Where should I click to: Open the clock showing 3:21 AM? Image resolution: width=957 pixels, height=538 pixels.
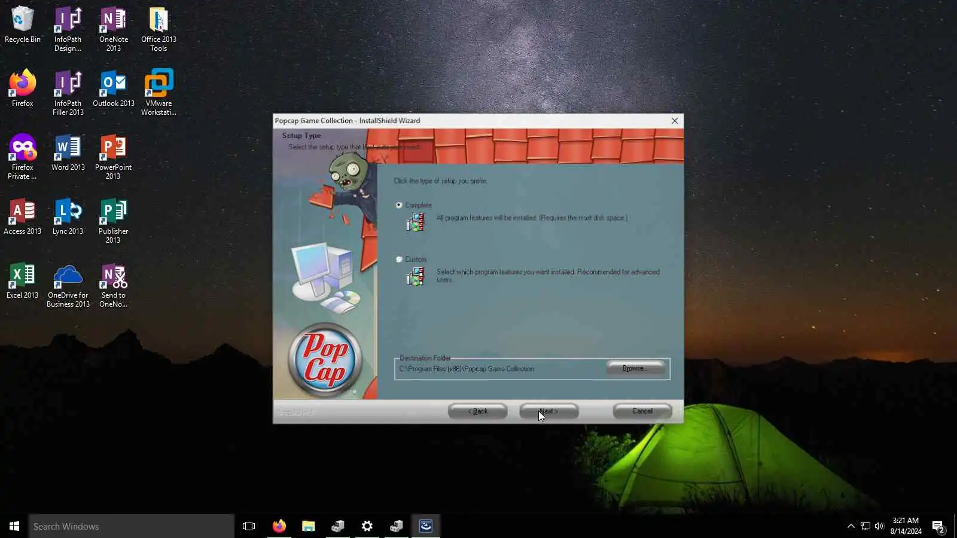[x=906, y=526]
